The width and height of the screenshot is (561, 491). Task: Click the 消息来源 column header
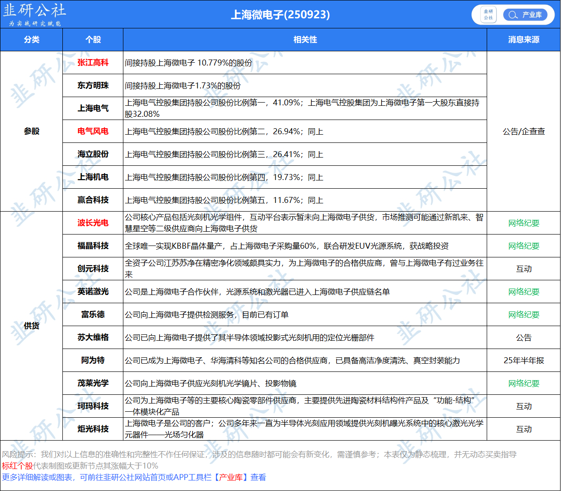coord(523,40)
